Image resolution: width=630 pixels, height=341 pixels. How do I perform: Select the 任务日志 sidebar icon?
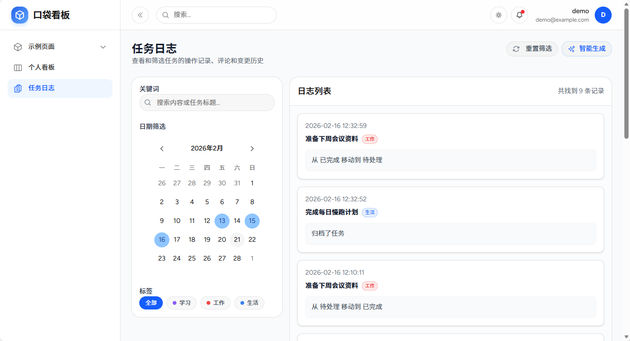17,88
